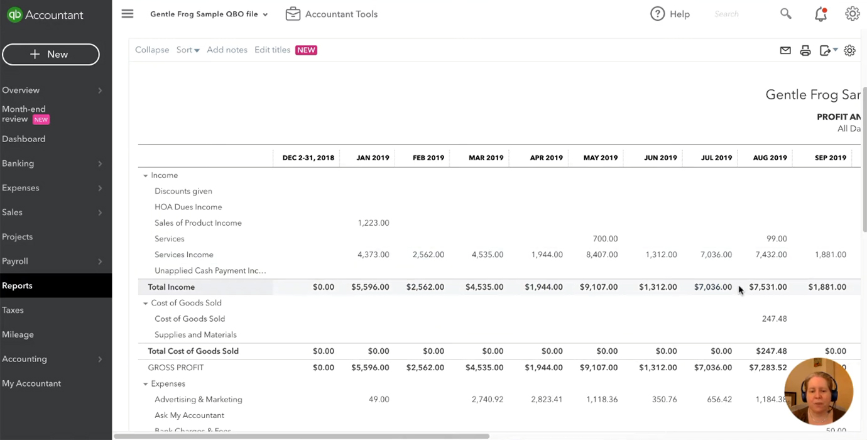Viewport: 867px width, 440px height.
Task: Email the report via envelope icon
Action: coord(785,50)
